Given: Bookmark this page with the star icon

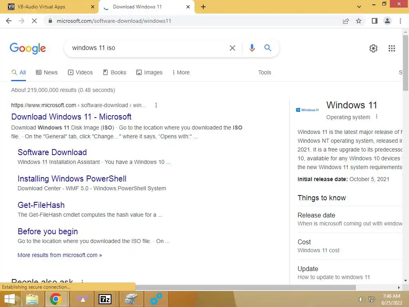Looking at the screenshot, I should coord(359,21).
